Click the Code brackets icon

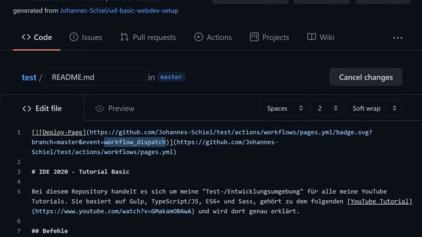point(26,37)
